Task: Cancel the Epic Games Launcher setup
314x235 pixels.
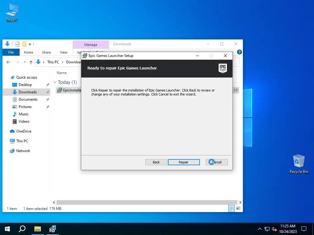Action: (217, 162)
